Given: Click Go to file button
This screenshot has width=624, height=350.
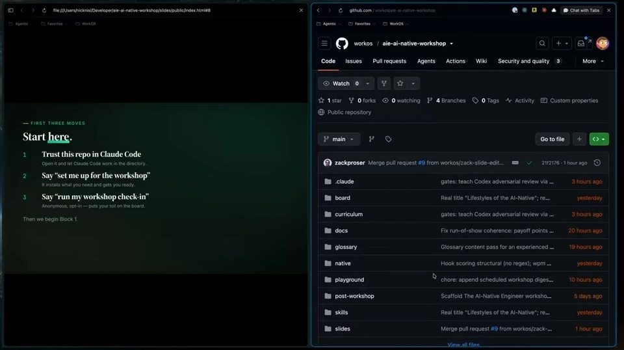Looking at the screenshot, I should coord(552,139).
